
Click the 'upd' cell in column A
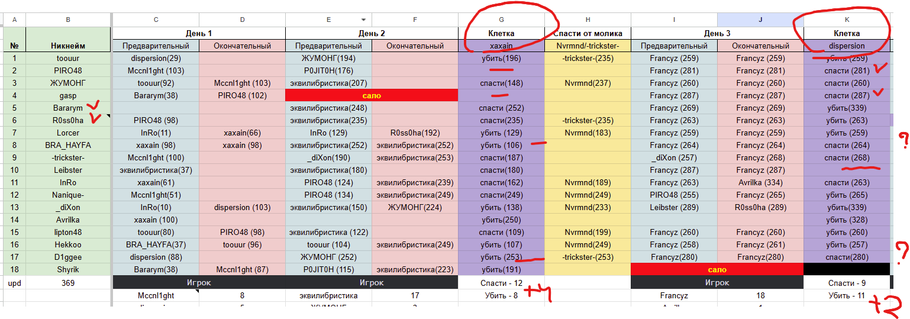click(14, 283)
